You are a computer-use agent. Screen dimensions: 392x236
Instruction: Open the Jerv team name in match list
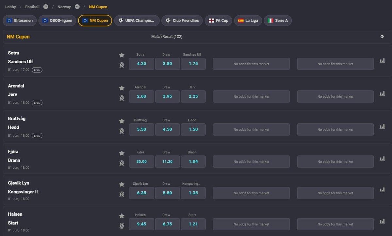tap(12, 94)
